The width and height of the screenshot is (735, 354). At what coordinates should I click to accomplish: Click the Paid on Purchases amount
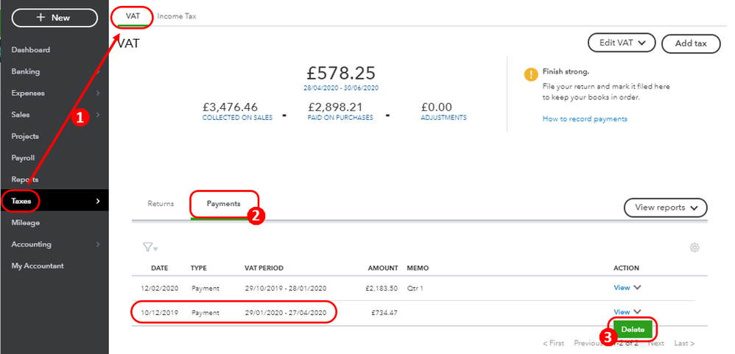tap(340, 107)
